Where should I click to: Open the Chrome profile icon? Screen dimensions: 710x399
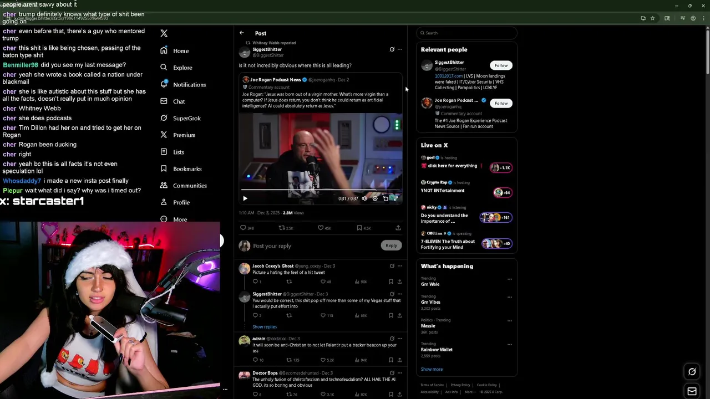[693, 18]
